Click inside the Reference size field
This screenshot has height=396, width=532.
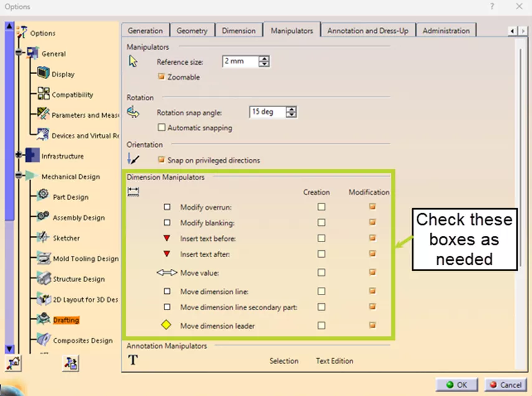pyautogui.click(x=240, y=61)
